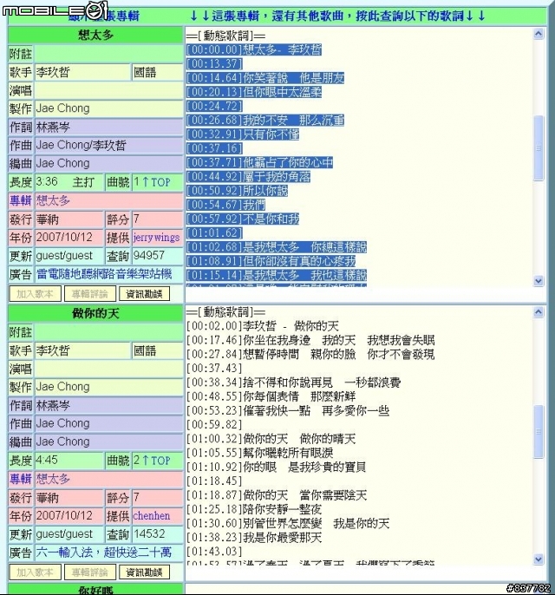Screen dimensions: 555x595
Task: Click lyric line 陪你安靜一整夜
Action: (282, 509)
